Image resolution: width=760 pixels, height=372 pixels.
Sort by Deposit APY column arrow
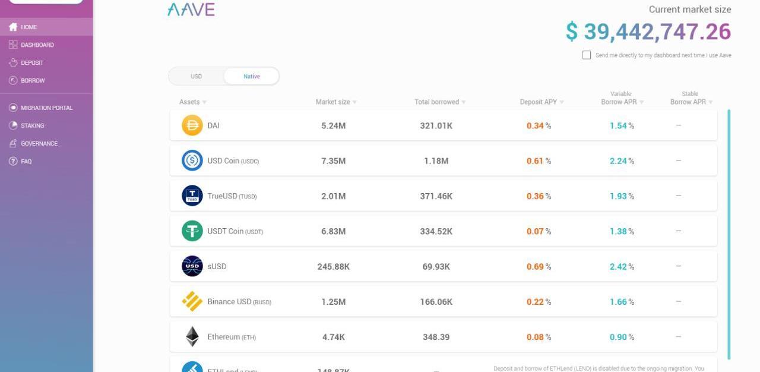[x=562, y=102]
